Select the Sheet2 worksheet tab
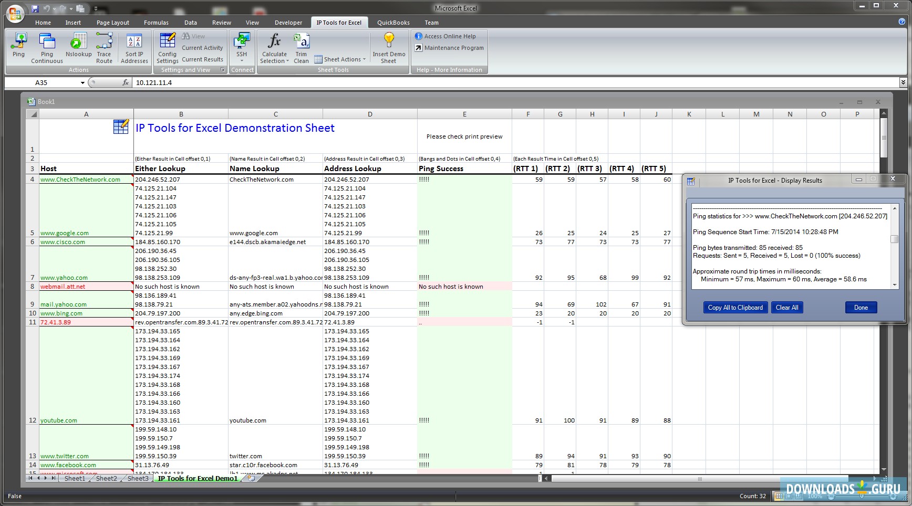This screenshot has height=506, width=912. coord(106,478)
